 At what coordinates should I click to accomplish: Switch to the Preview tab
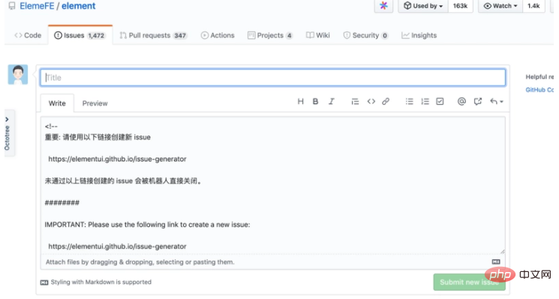coord(95,103)
